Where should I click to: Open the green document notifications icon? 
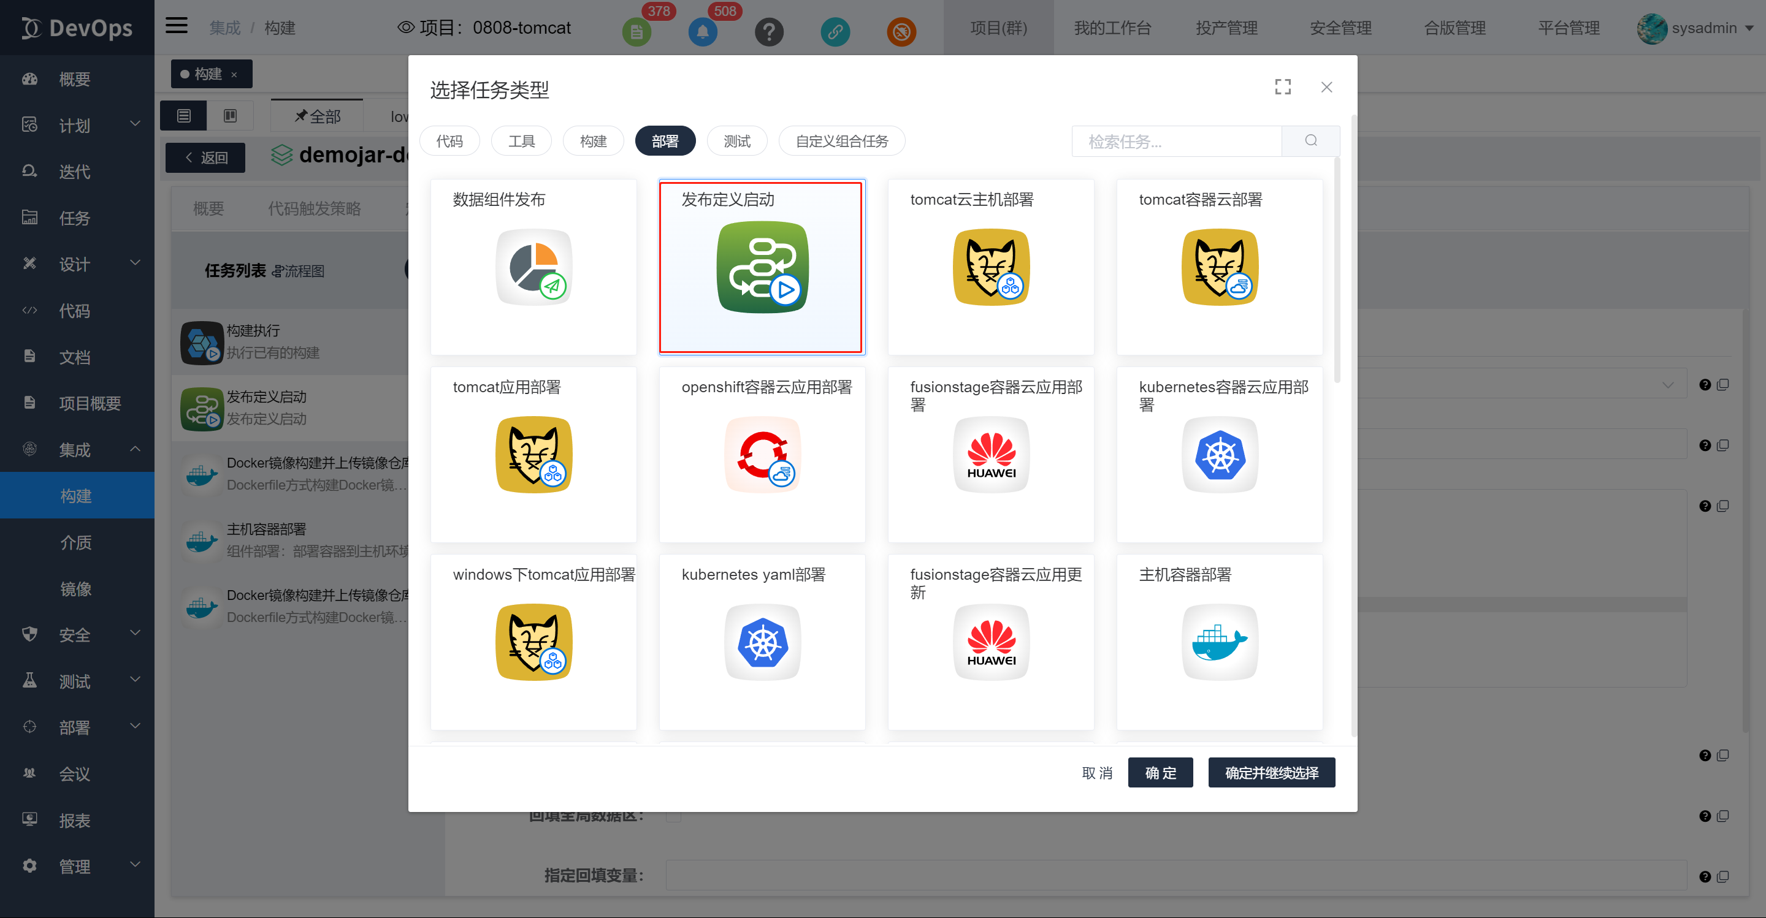click(636, 31)
